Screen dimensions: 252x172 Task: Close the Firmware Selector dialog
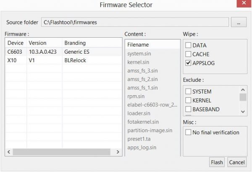click(x=244, y=3)
